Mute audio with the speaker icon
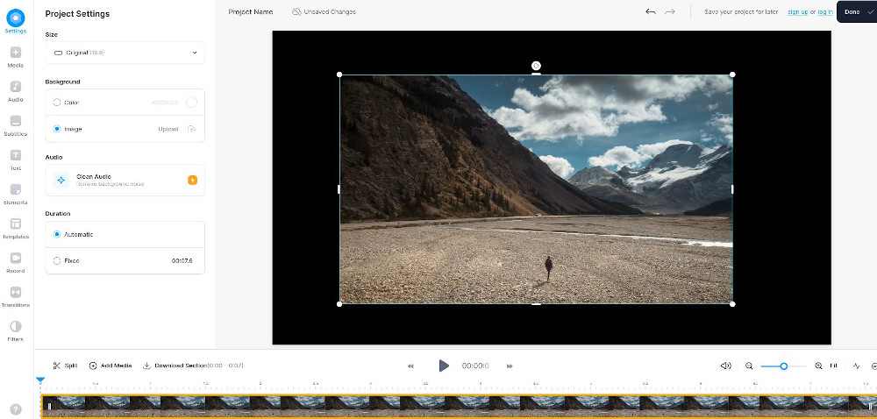877x419 pixels. [725, 366]
